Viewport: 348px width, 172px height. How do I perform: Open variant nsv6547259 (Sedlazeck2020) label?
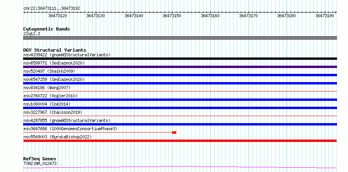pos(54,79)
